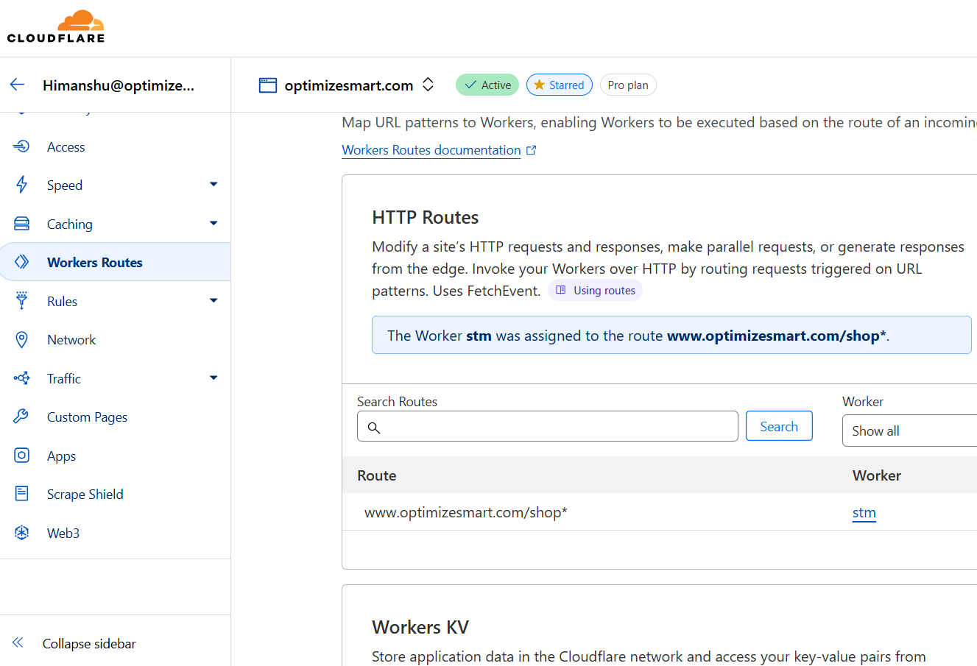Click the back arrow beside the account name
Viewport: 977px width, 666px height.
click(18, 85)
